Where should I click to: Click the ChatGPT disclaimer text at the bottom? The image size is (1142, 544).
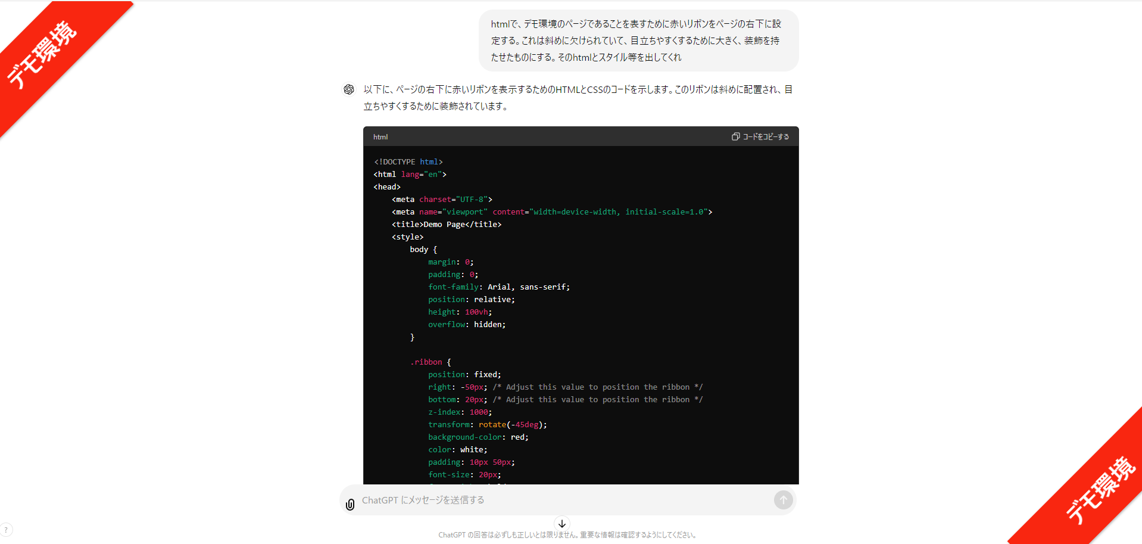(x=567, y=535)
